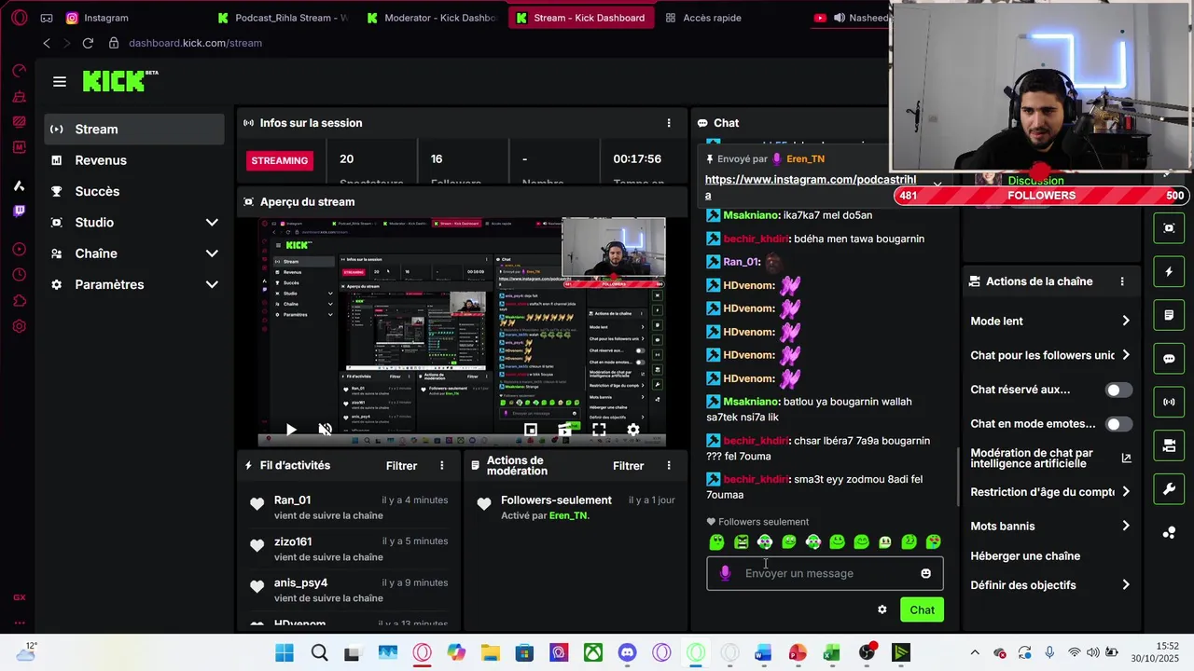Click the three-dots cluster icon at rail bottom
The height and width of the screenshot is (671, 1194).
coord(1169,533)
